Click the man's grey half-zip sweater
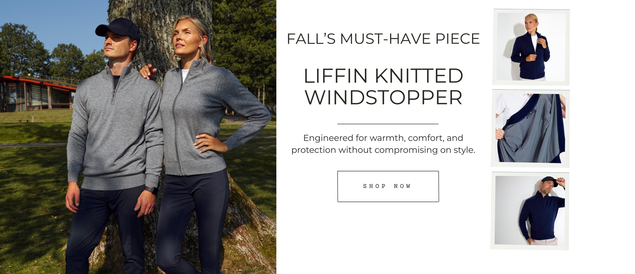This screenshot has width=635, height=274. [x=115, y=127]
